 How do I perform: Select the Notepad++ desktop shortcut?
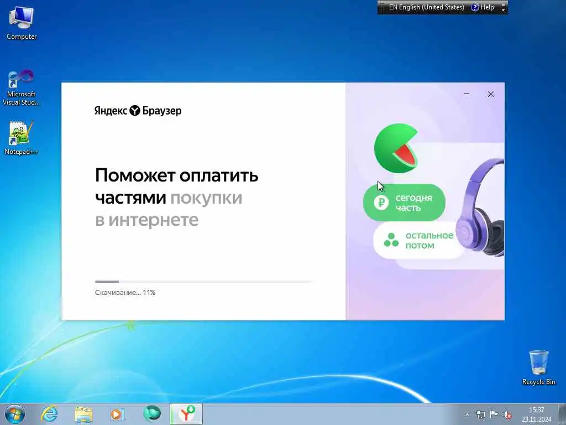click(22, 138)
